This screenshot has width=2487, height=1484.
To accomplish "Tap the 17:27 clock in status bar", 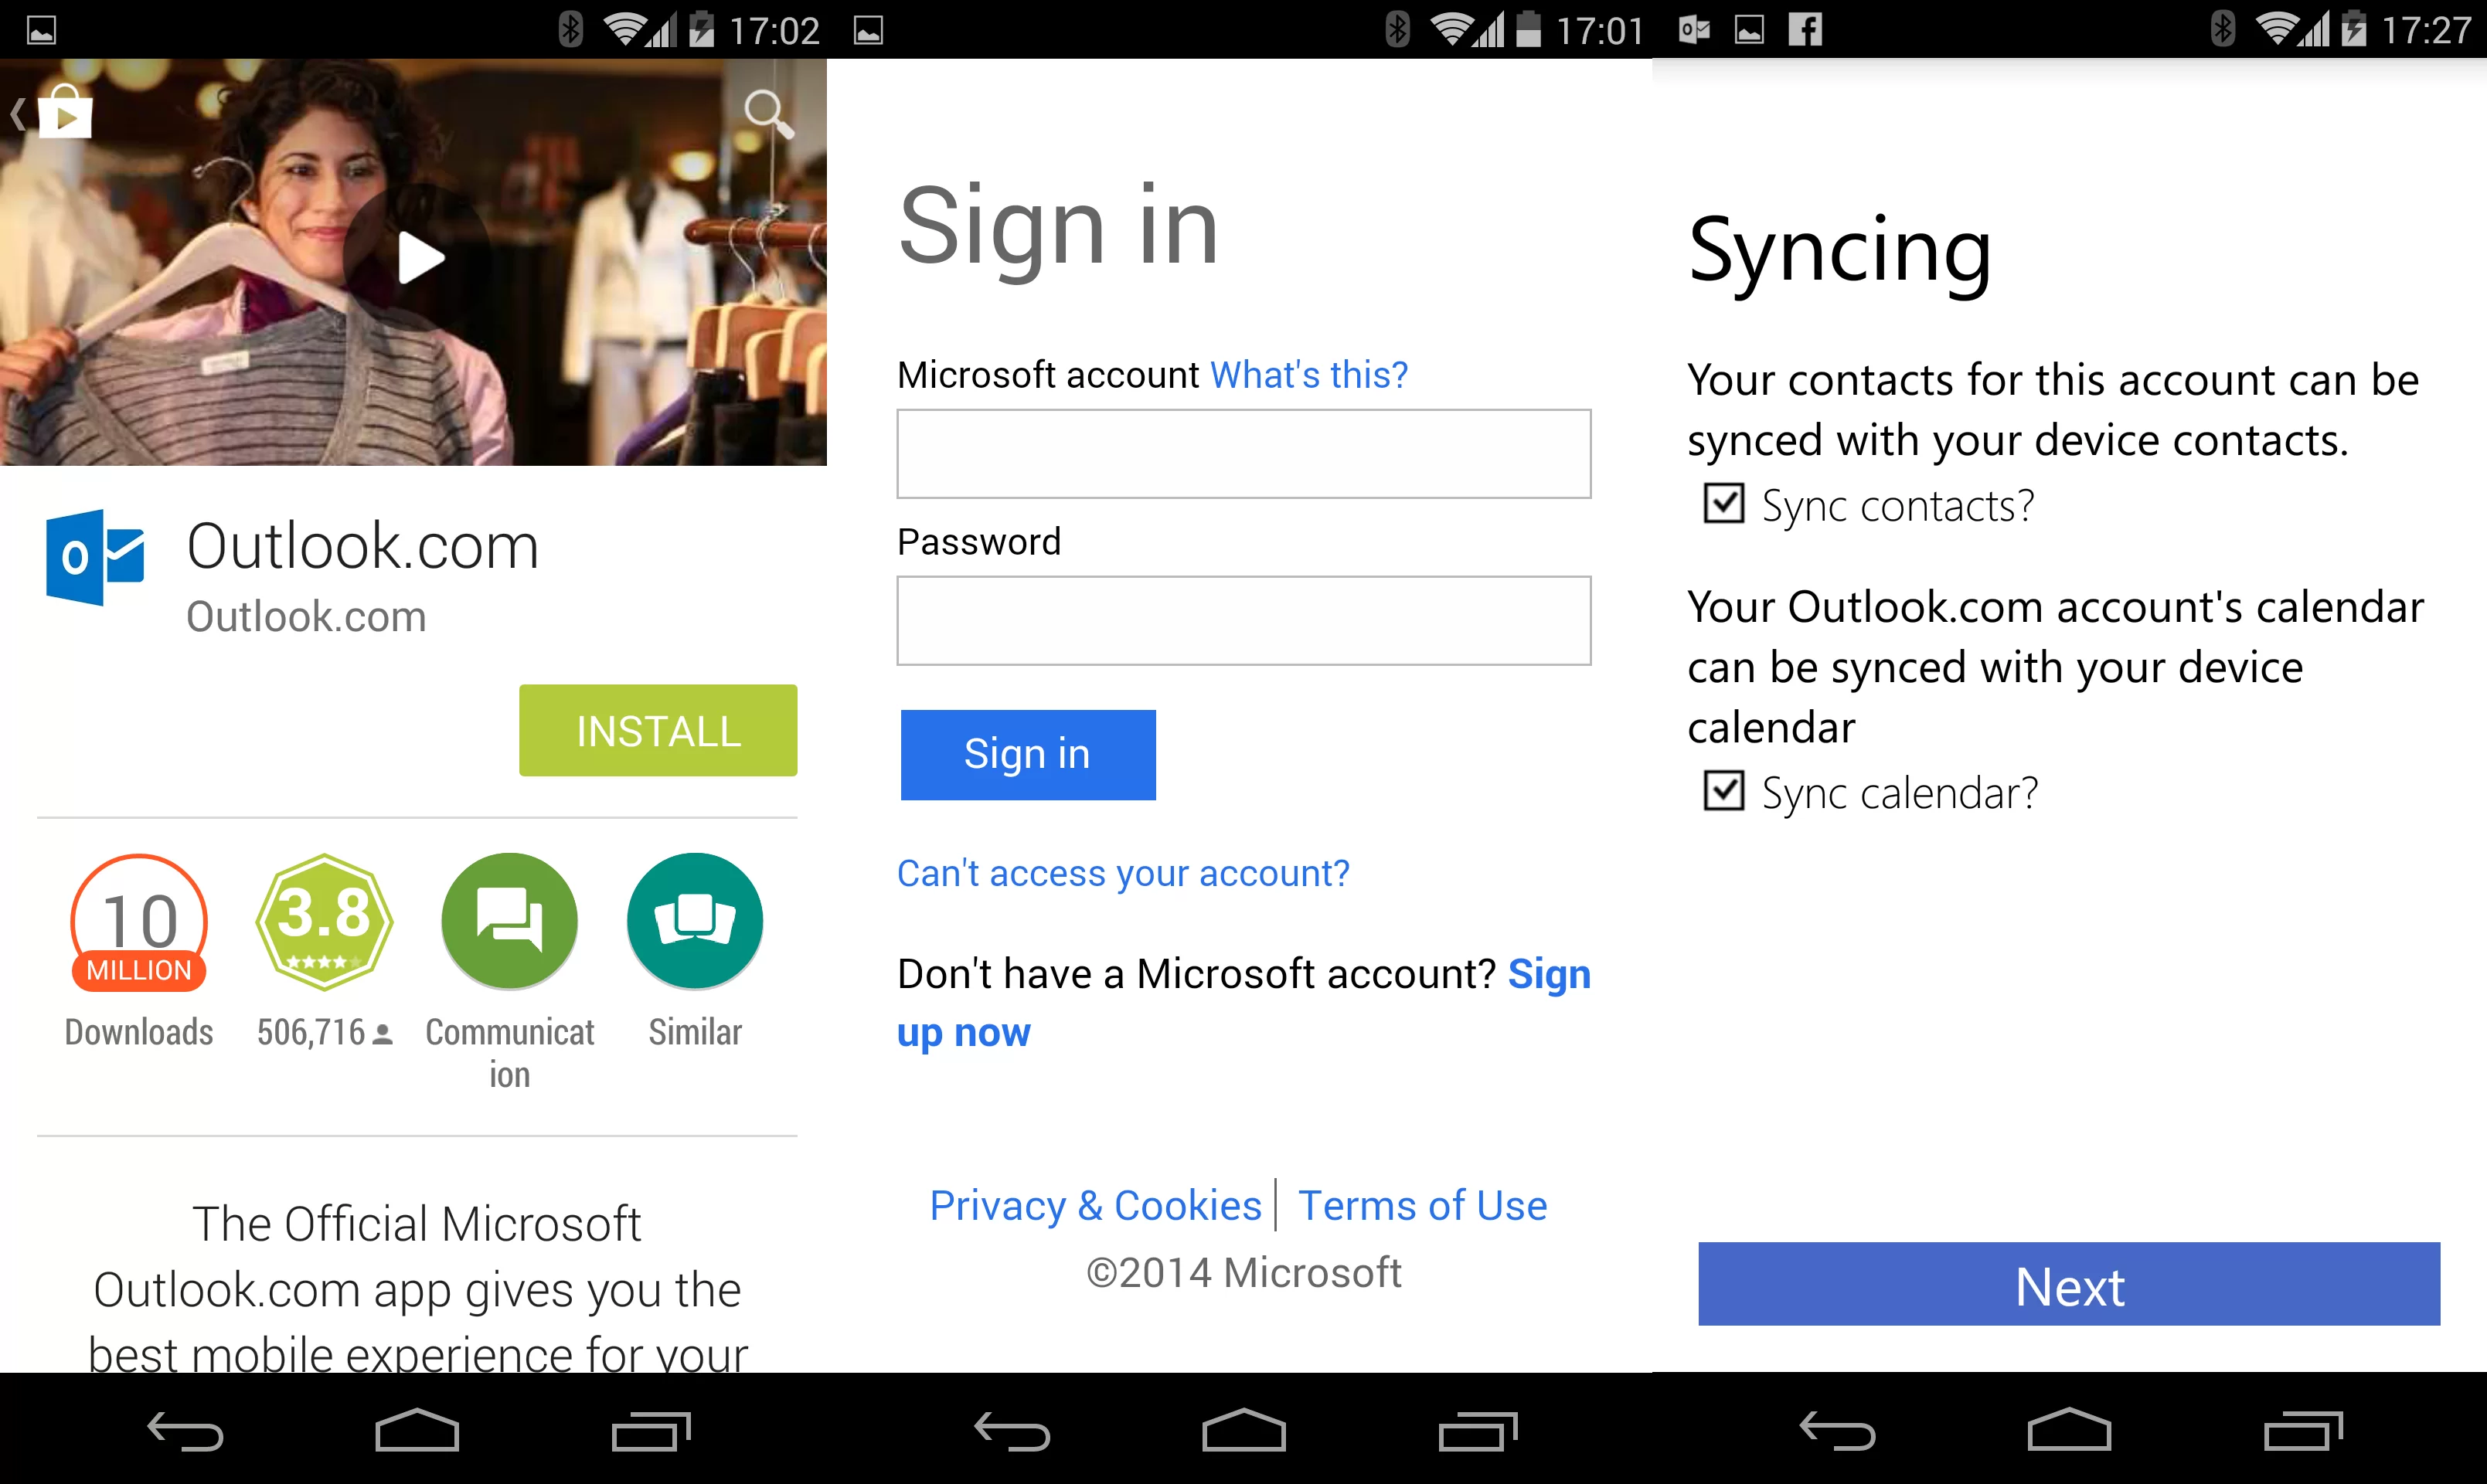I will 2426,30.
